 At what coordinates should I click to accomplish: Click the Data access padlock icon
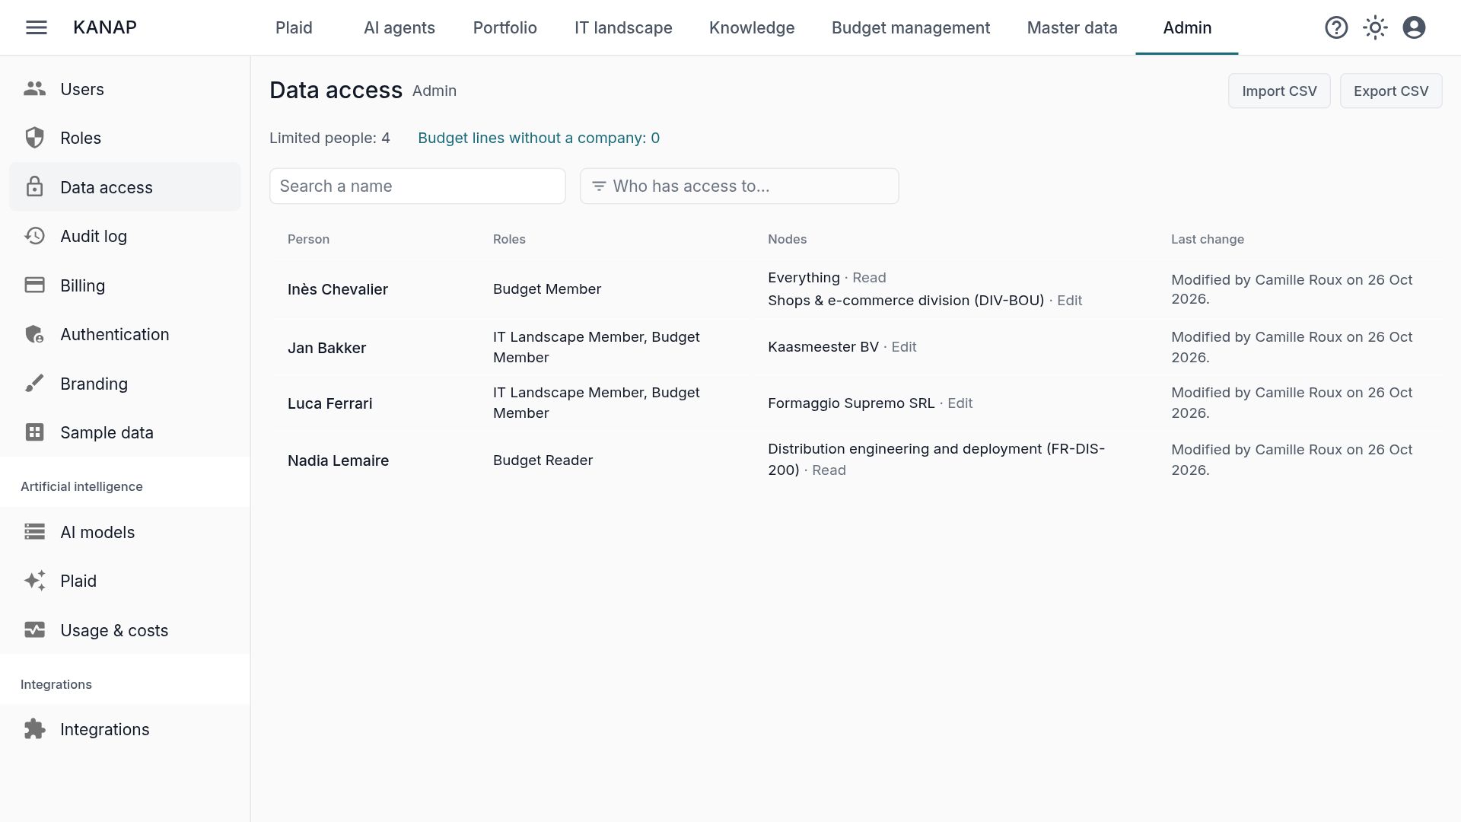click(x=34, y=186)
